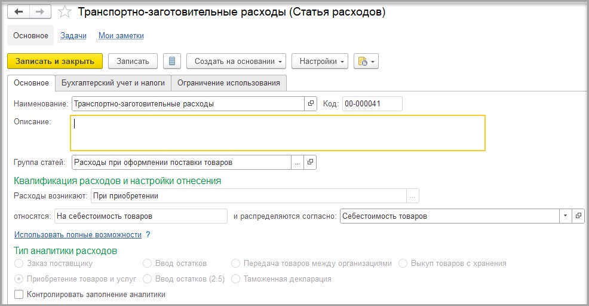This screenshot has height=306, width=589.
Task: Switch to Бухгалтерский учет и налоги tab
Action: 113,83
